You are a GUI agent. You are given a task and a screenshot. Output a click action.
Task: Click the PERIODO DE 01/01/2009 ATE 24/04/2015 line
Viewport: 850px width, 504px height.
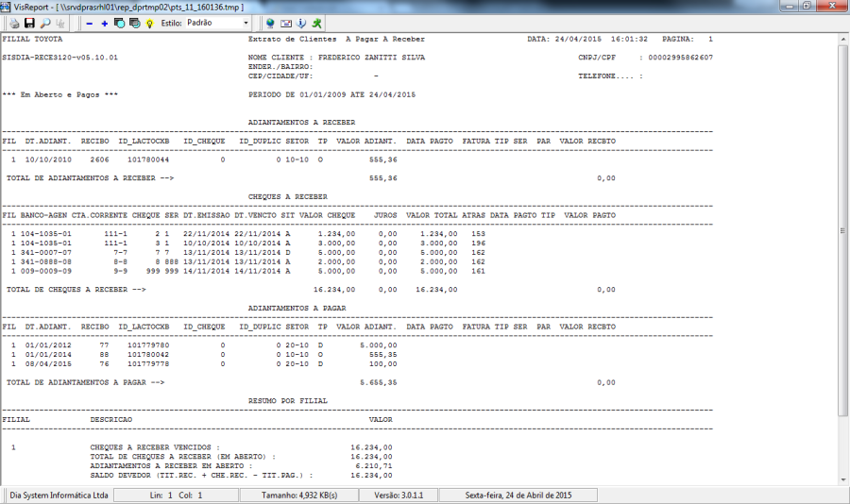[331, 94]
